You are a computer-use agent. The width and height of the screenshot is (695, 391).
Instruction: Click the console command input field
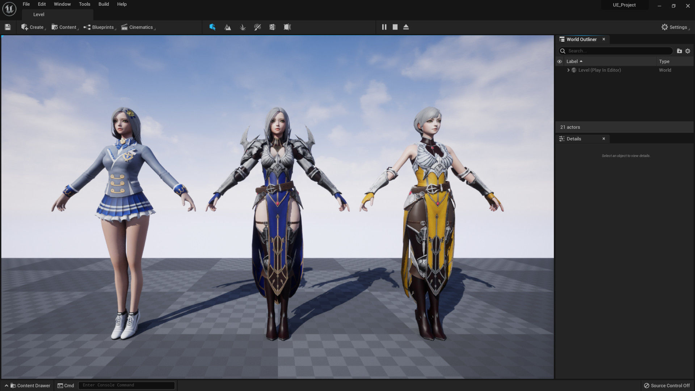click(x=127, y=385)
